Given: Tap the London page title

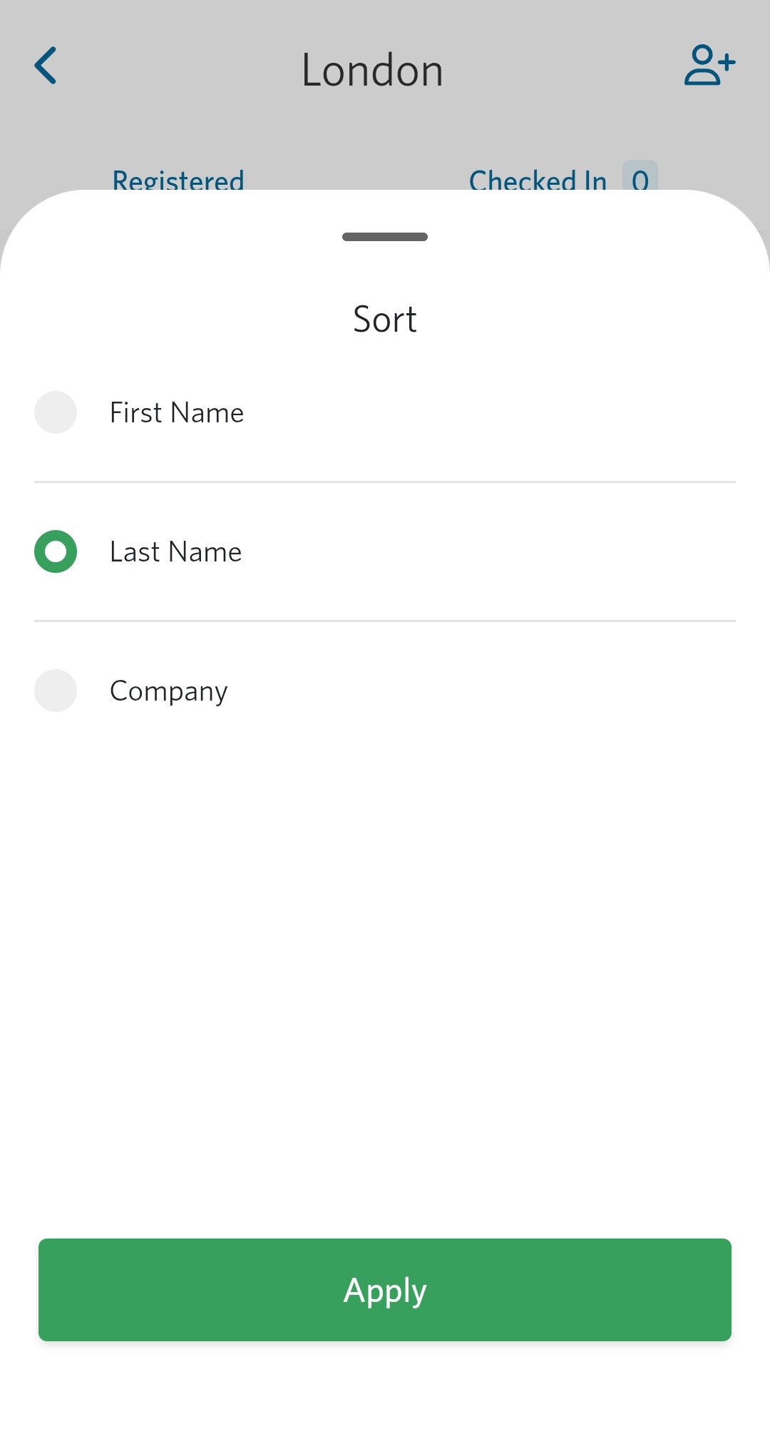Looking at the screenshot, I should coord(372,70).
